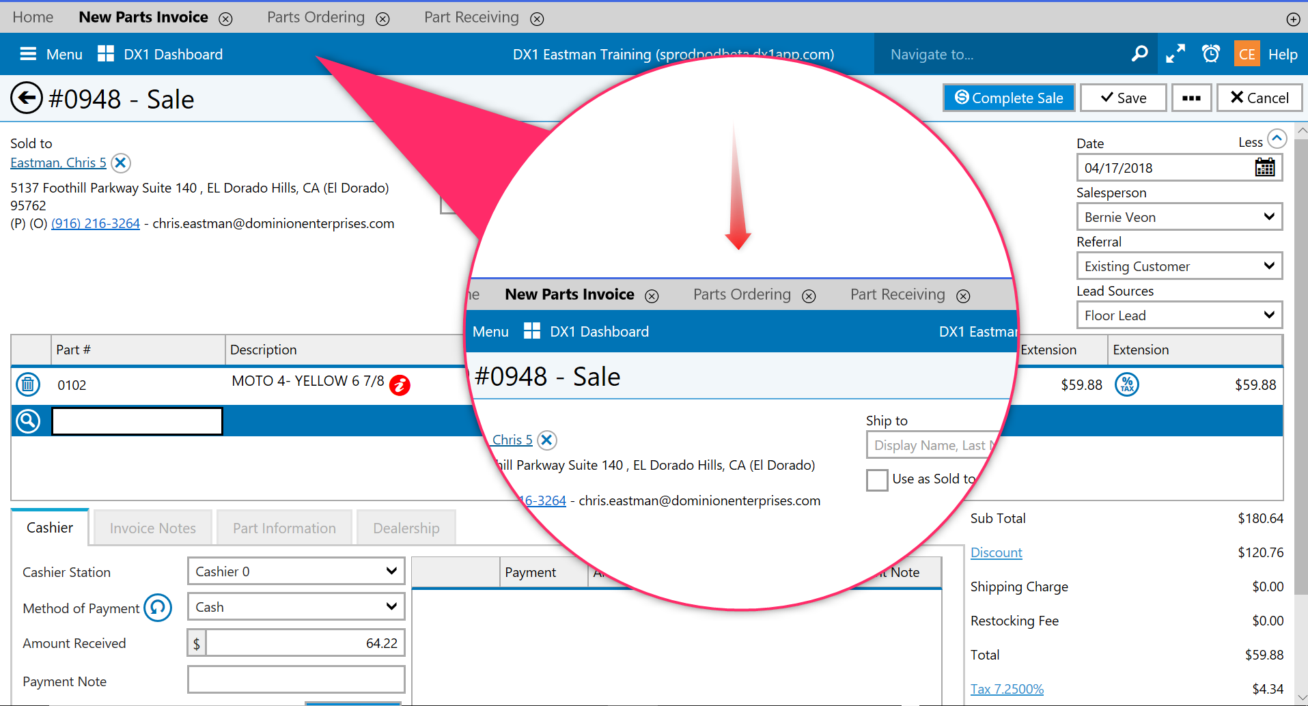This screenshot has height=706, width=1308.
Task: Click the search magnifier in Navigate bar
Action: click(1139, 54)
